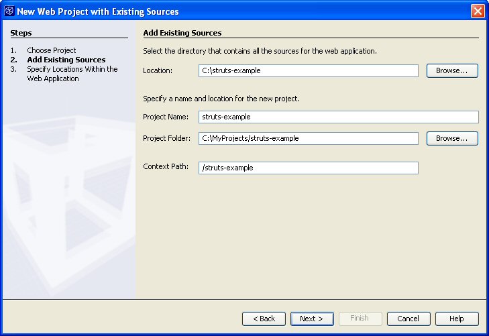The width and height of the screenshot is (489, 336).
Task: Select step 3 Specify Locations Within Web Application
Action: 72,74
